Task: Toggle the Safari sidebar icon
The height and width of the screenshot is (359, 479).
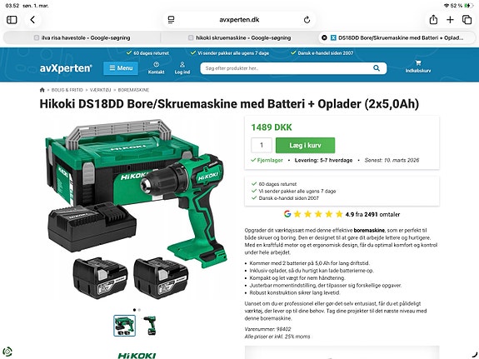Action: pos(12,20)
